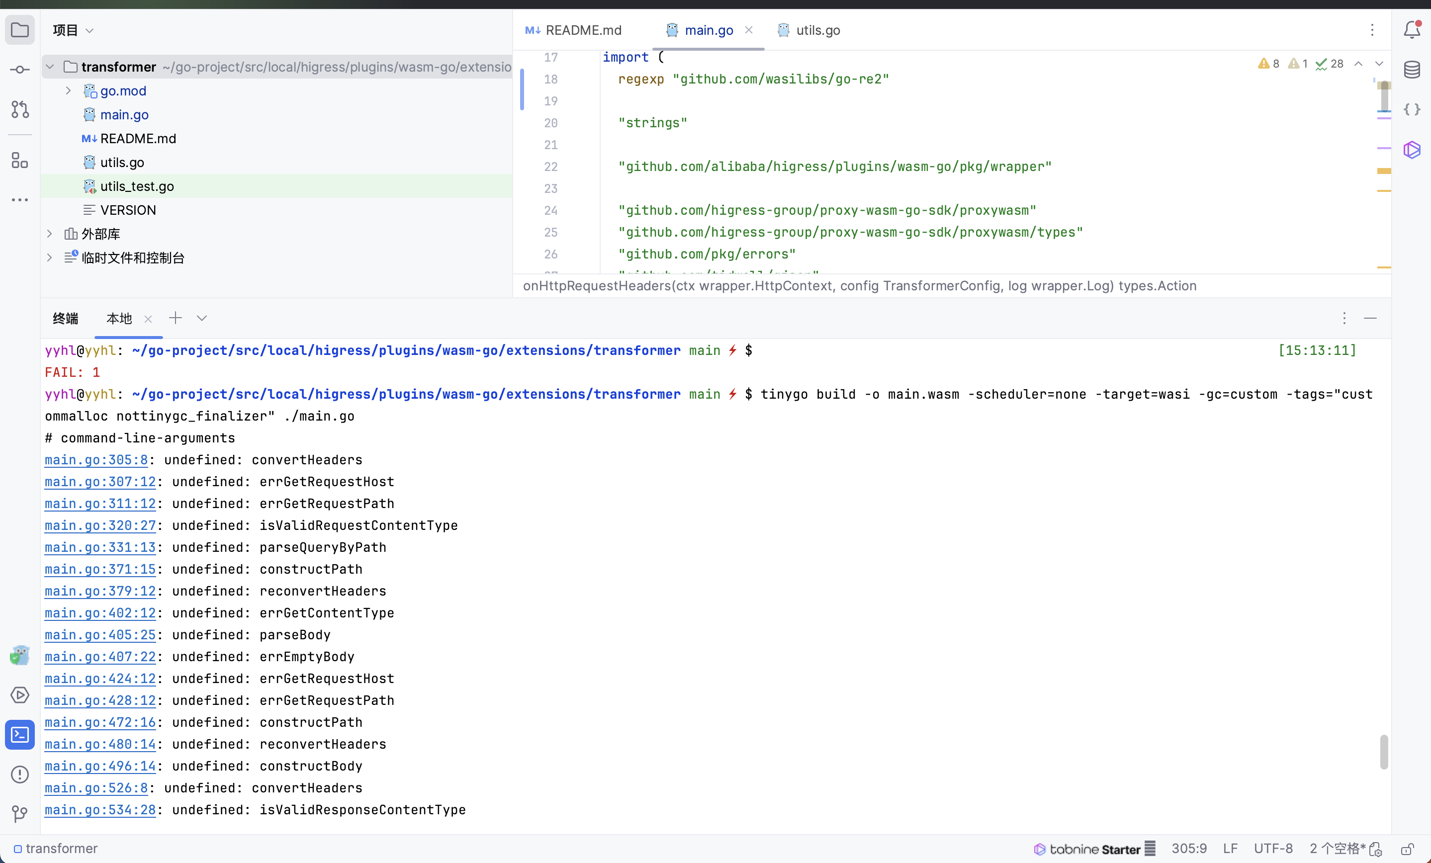
Task: Open the Problems tool window icon
Action: (x=20, y=774)
